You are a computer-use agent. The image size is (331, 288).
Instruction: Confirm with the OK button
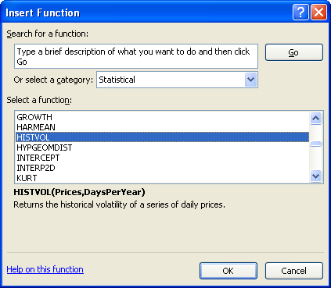click(x=228, y=271)
